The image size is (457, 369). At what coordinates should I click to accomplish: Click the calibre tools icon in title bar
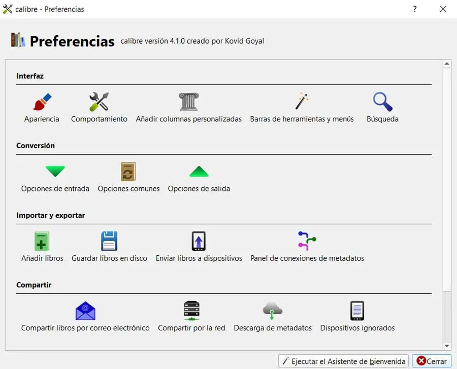(7, 9)
